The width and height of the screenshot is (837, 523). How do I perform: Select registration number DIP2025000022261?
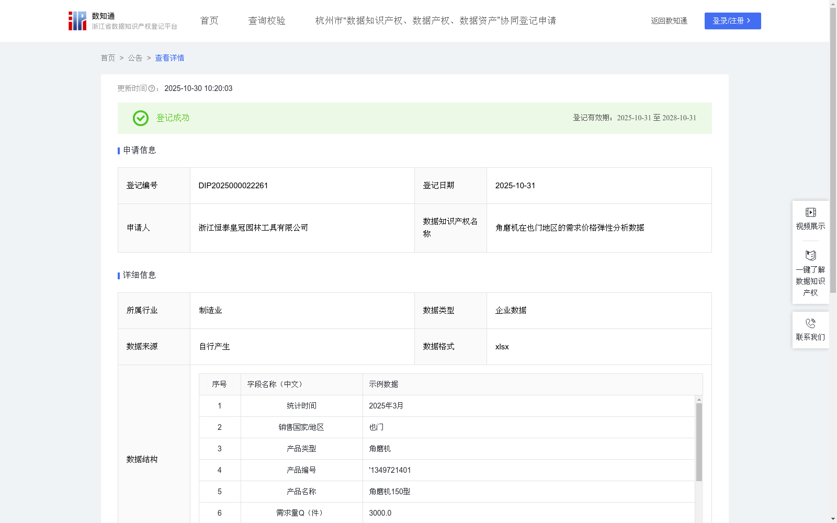point(233,186)
